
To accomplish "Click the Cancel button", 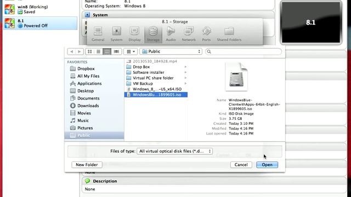I will (241, 165).
